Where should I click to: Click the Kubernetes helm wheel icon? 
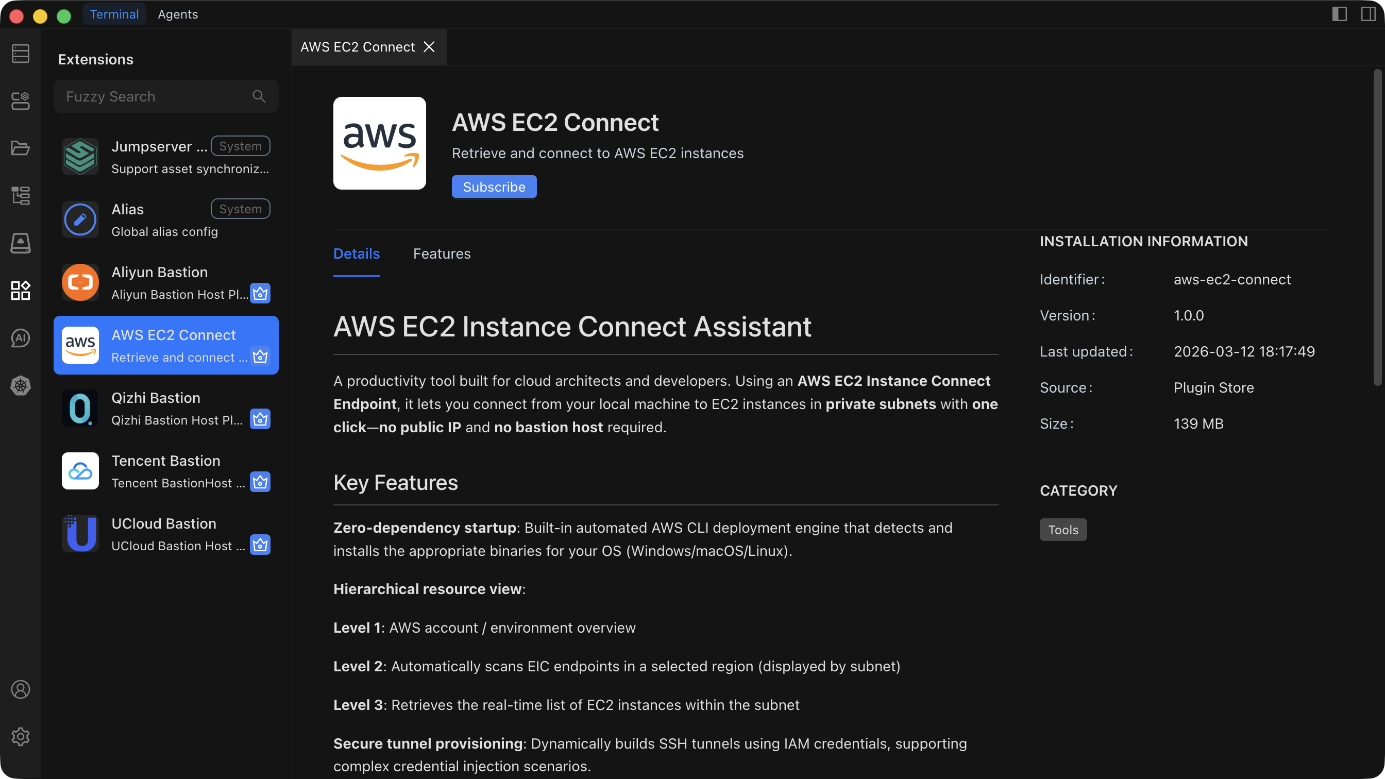(21, 385)
